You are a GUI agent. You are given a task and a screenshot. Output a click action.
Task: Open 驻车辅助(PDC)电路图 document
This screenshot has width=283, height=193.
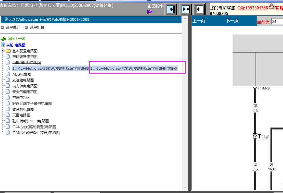[x=31, y=121]
